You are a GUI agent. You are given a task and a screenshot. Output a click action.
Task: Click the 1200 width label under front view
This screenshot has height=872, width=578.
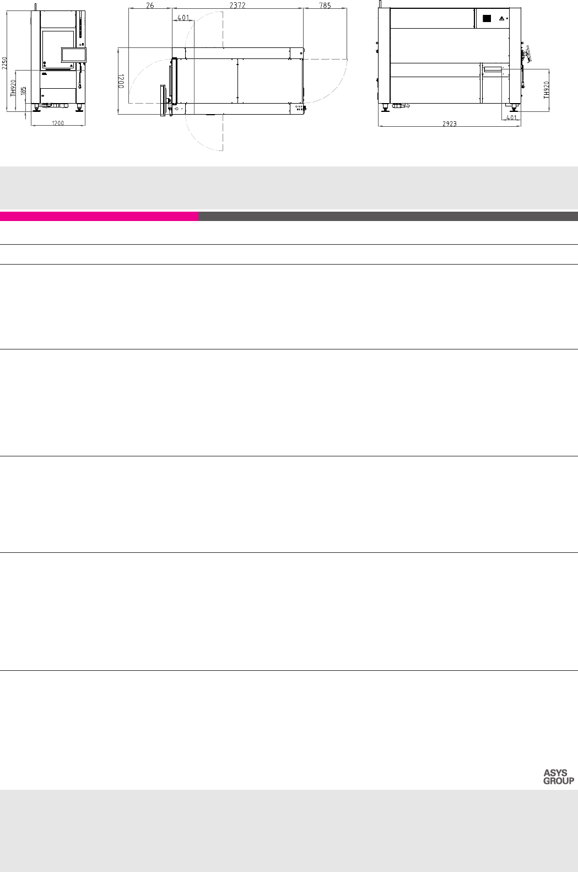(x=58, y=123)
